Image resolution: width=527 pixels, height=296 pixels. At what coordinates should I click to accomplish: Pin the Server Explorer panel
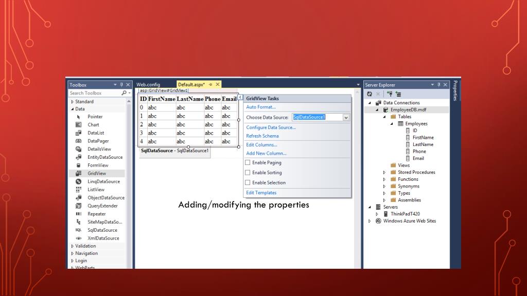click(x=438, y=85)
